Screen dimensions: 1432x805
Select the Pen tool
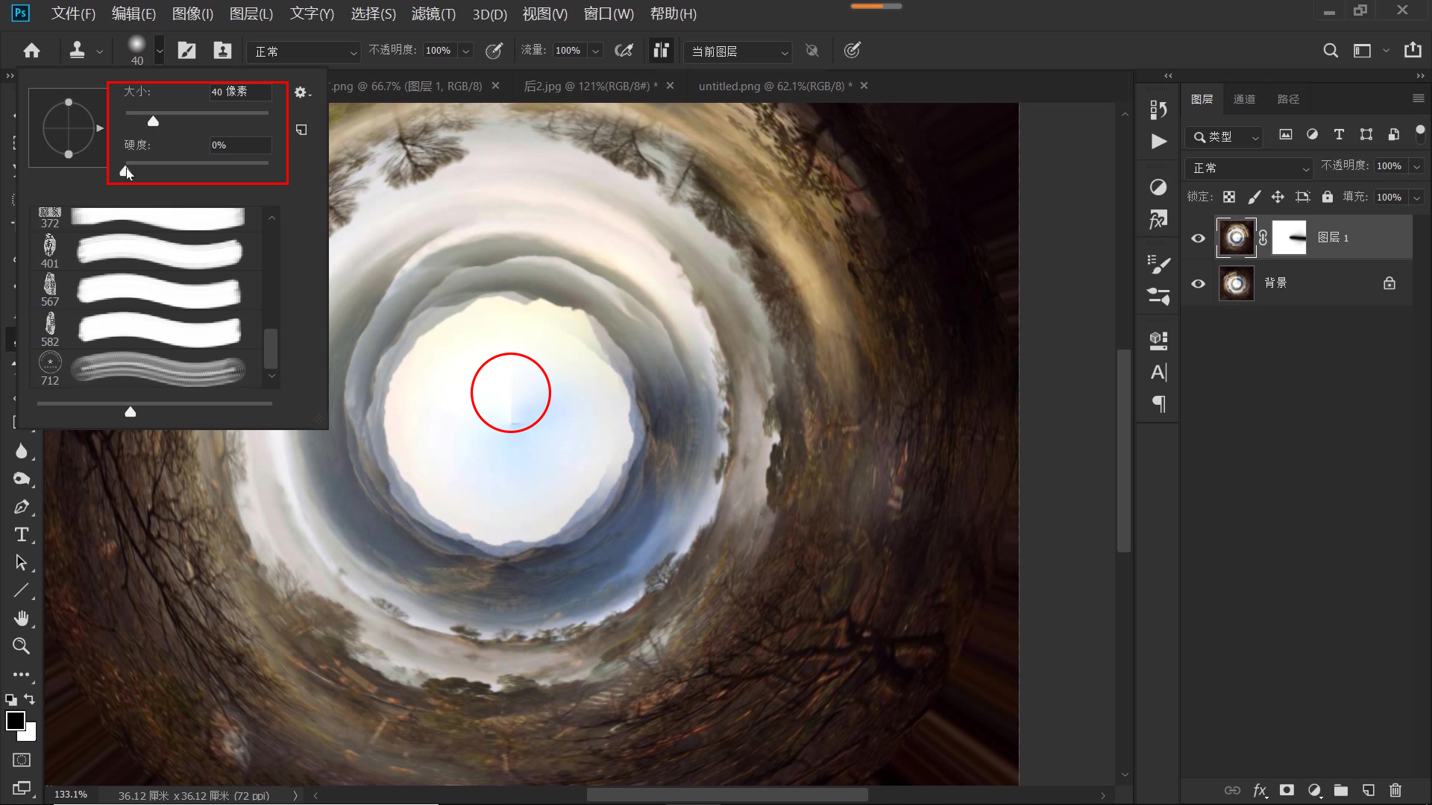21,507
